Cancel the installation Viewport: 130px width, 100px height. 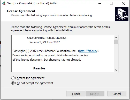pos(117,94)
